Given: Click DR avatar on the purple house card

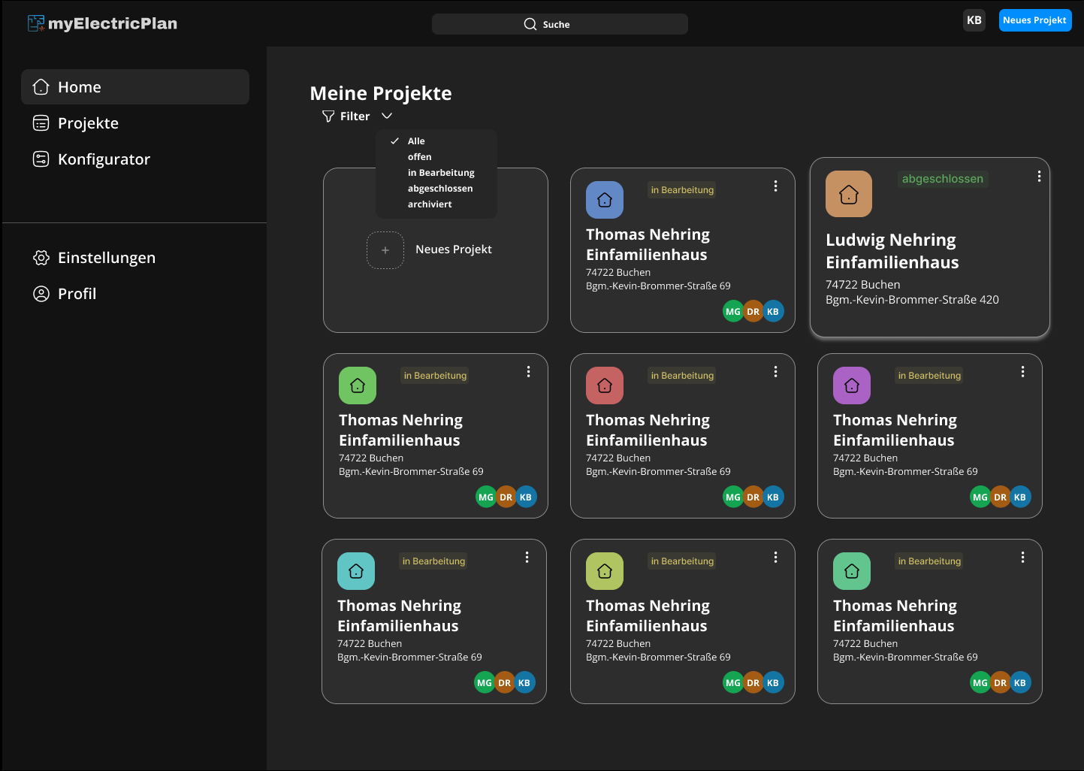Looking at the screenshot, I should (x=1000, y=497).
